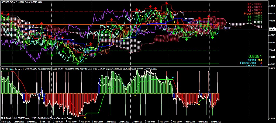Select the cyan down arrow in indicator window

[173, 78]
